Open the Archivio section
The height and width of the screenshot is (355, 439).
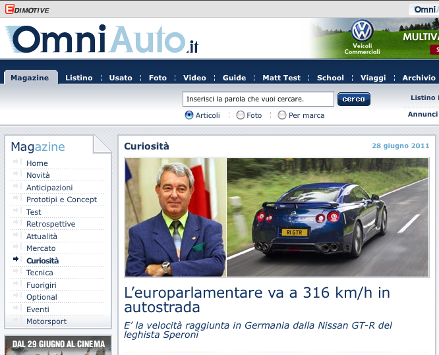pyautogui.click(x=419, y=78)
